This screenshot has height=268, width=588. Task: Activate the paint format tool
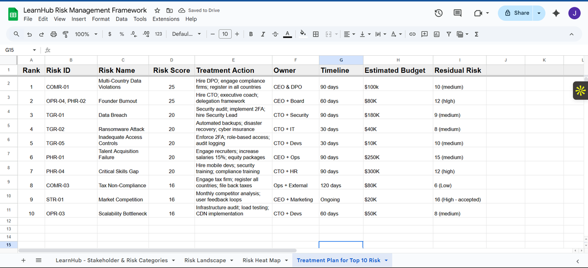click(x=65, y=34)
